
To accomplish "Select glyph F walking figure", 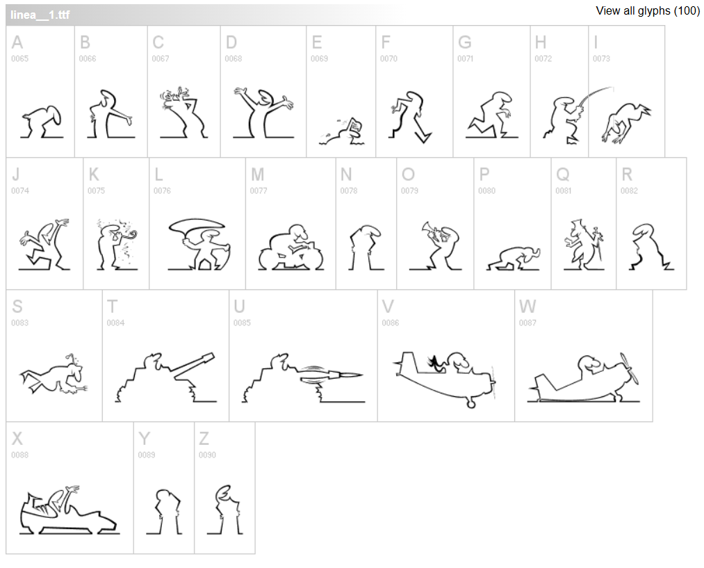I will (414, 92).
